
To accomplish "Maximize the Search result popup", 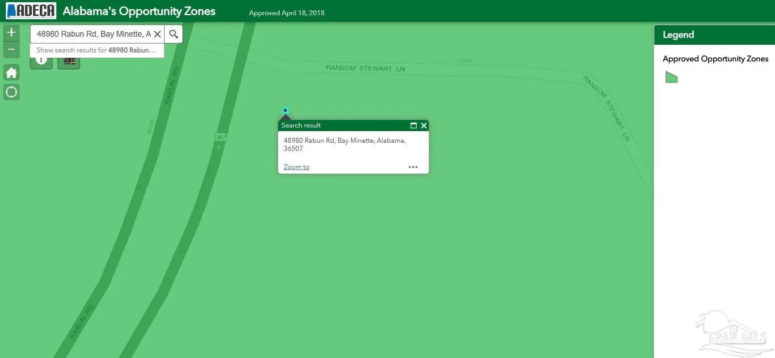I will click(413, 126).
